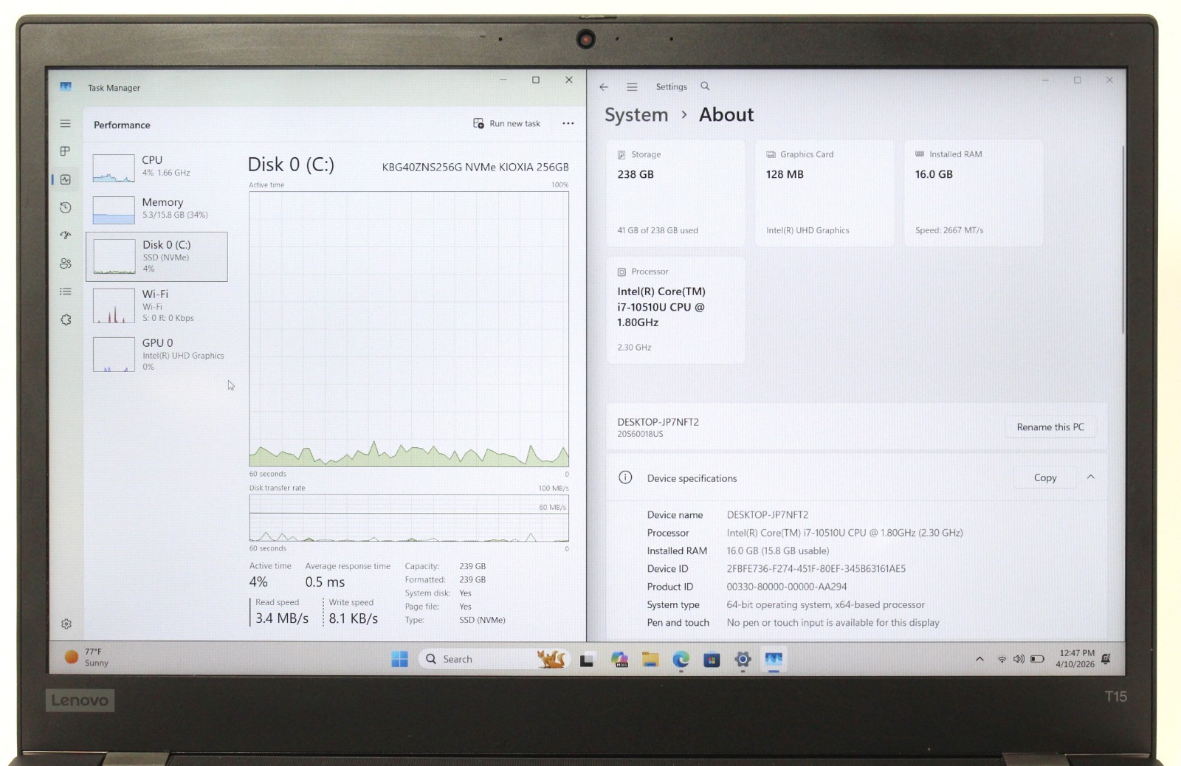Open Settings navigation hamburger menu

coord(632,87)
